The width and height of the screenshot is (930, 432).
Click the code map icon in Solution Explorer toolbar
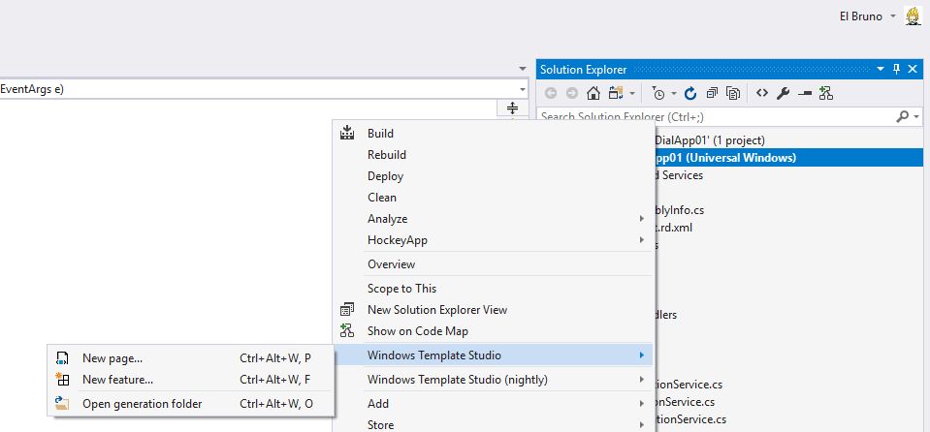pyautogui.click(x=825, y=93)
